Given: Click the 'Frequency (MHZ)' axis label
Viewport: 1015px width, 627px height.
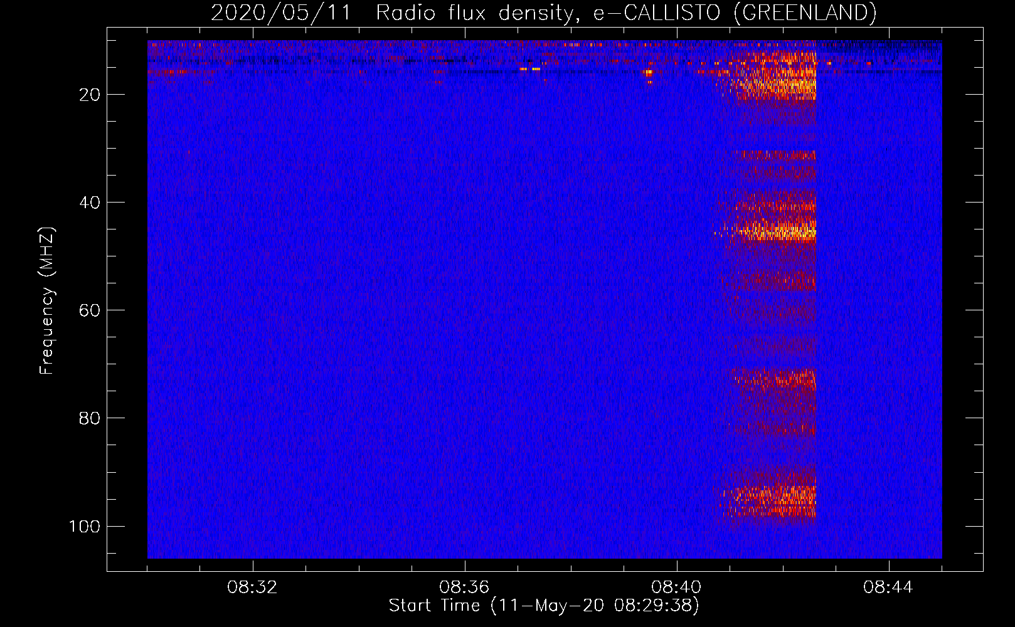Looking at the screenshot, I should point(47,300).
